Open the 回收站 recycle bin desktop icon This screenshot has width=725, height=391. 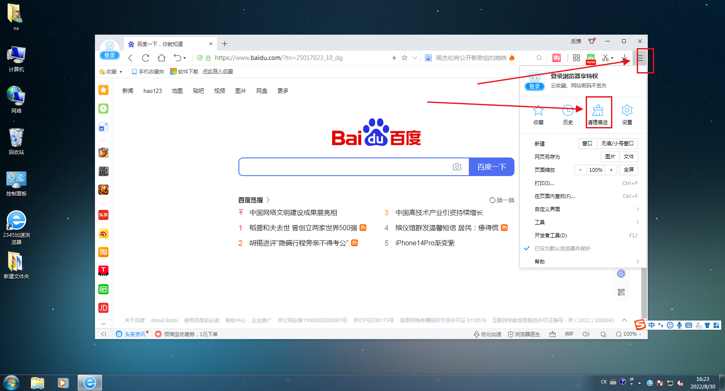[x=16, y=141]
